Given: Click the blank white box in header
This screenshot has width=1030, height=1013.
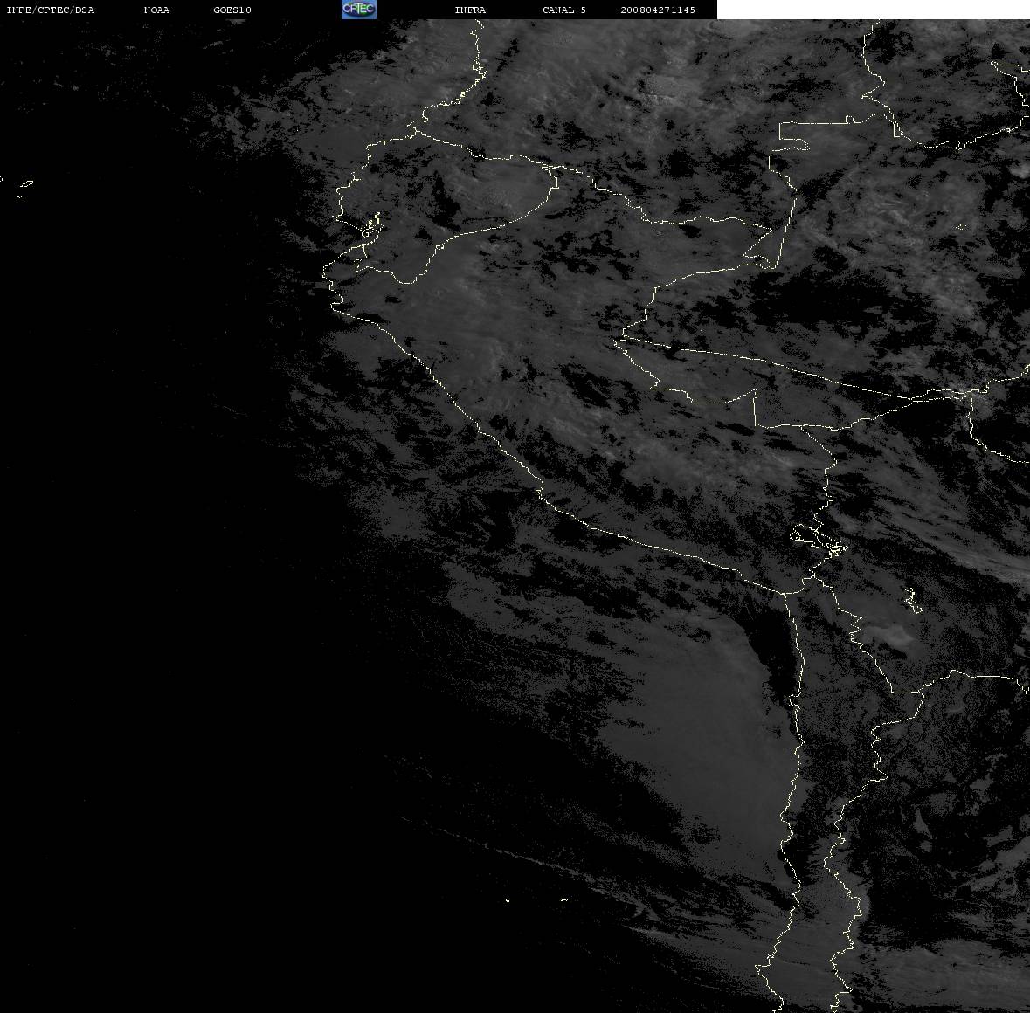Looking at the screenshot, I should tap(873, 10).
